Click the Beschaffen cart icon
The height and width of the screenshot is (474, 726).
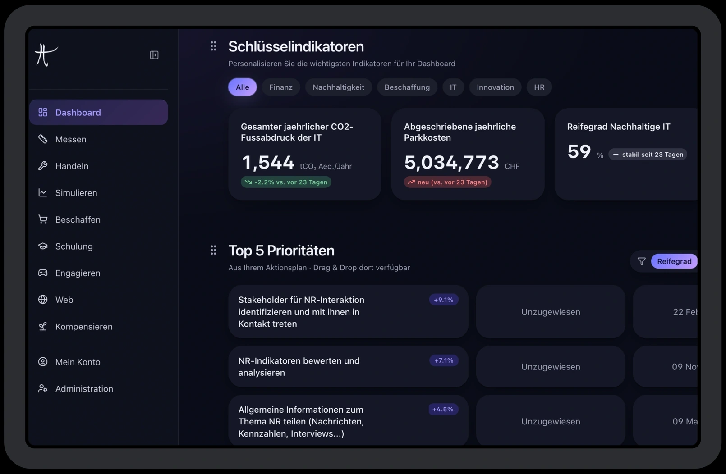point(43,219)
